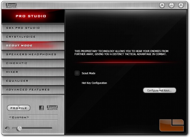The width and height of the screenshot is (190, 137).
Task: Show the Advanced Features section
Action: pos(33,90)
